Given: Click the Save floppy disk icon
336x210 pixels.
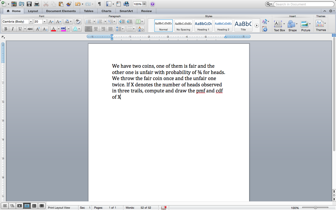Looking at the screenshot, I should coord(29,4).
